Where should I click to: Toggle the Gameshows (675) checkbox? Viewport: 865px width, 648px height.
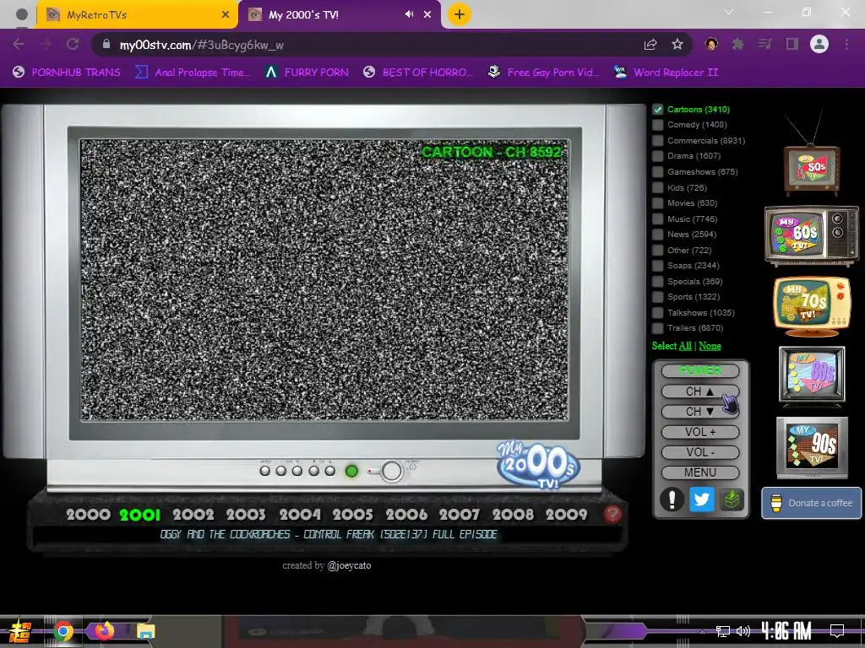tap(657, 172)
